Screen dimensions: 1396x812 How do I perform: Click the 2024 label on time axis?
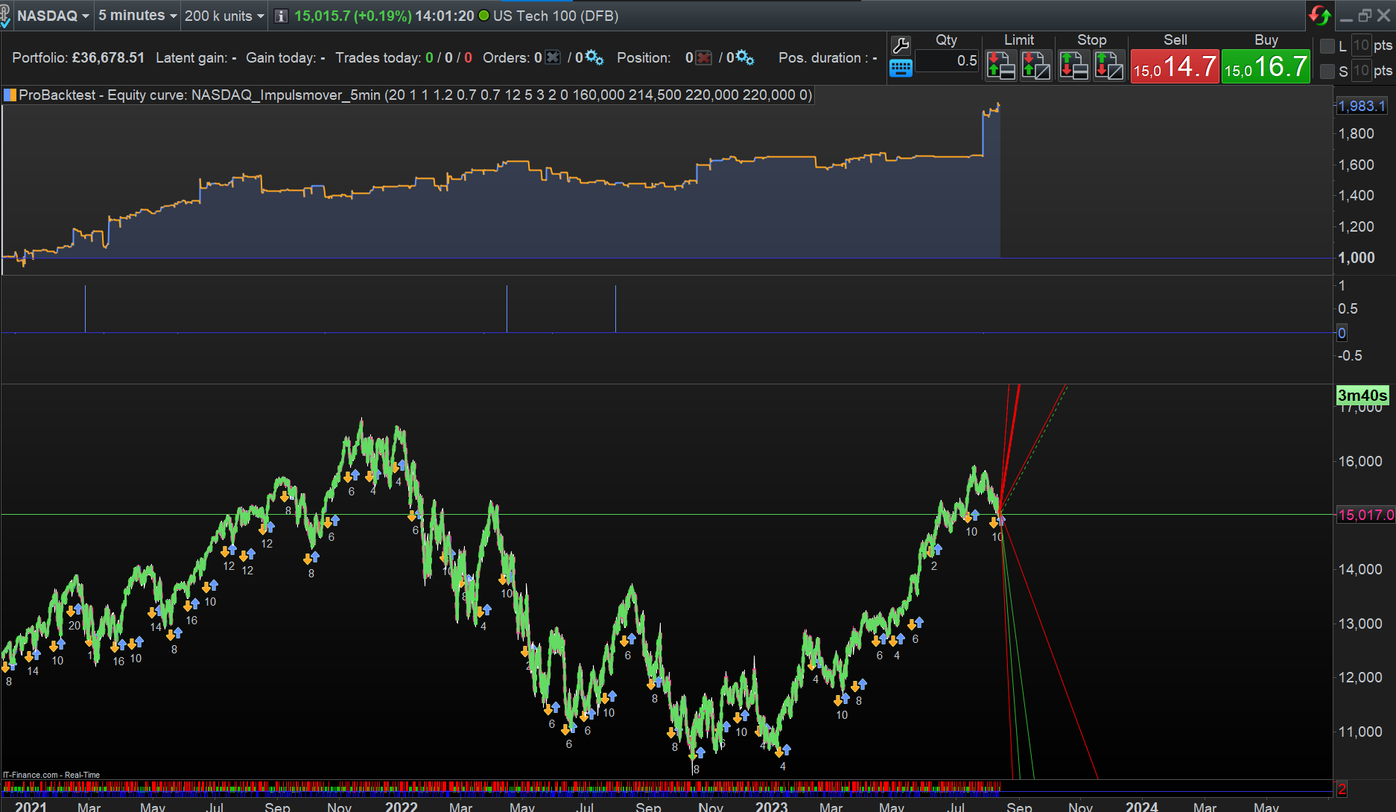[1141, 806]
